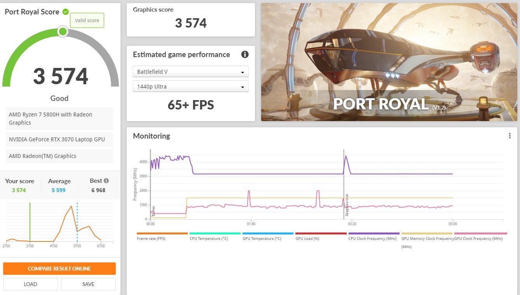Screen dimensions: 520x295
Task: Click the LOAD button
Action: [30, 284]
